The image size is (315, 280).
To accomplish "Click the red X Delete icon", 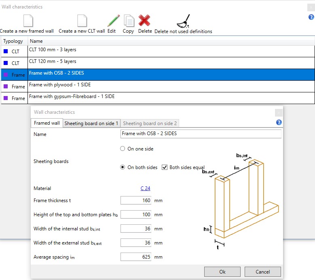I will tap(144, 21).
